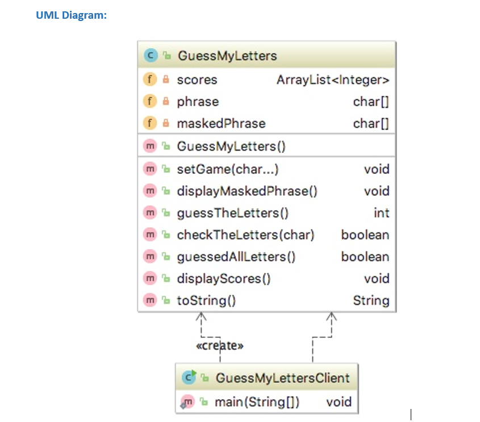
Task: Click the dashed arrow pointing to GuessMyLetters
Action: [201, 321]
